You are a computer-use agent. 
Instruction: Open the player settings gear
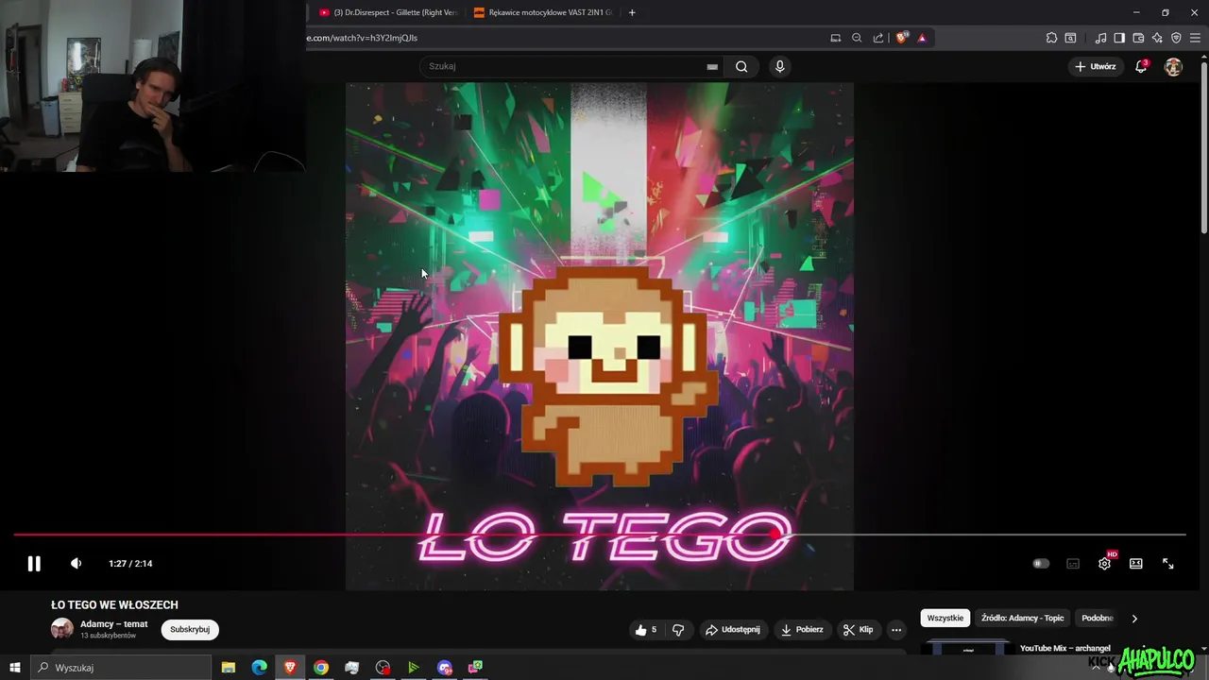(1104, 564)
